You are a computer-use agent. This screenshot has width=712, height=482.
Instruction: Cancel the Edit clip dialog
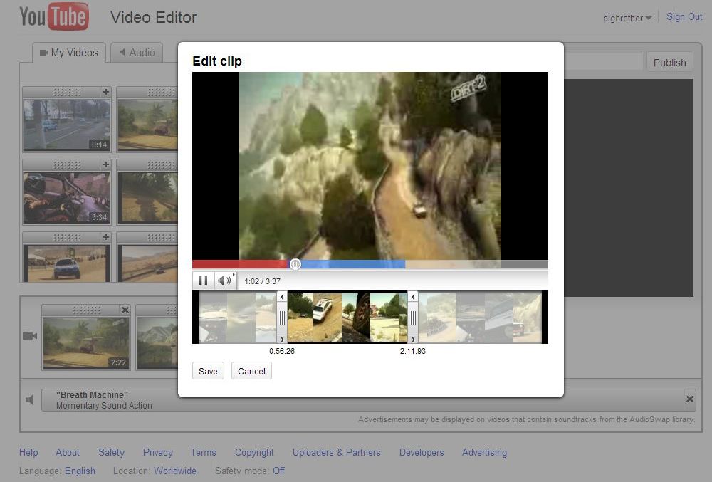tap(251, 371)
